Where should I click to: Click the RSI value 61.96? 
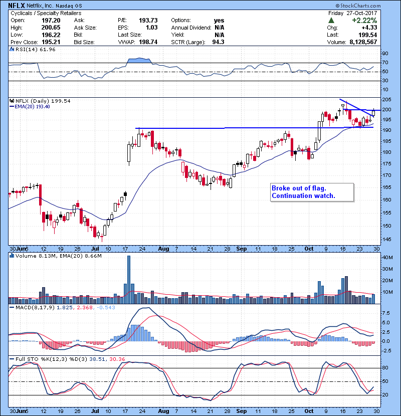(x=49, y=49)
